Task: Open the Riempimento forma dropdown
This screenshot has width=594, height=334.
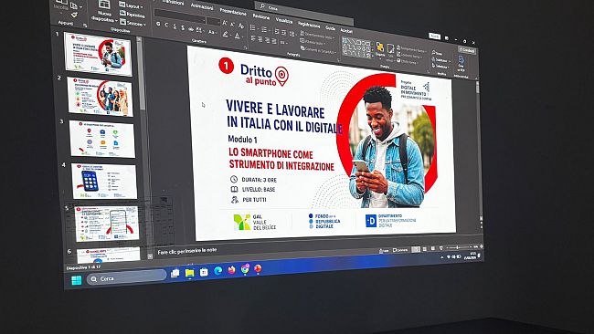Action: [x=412, y=49]
